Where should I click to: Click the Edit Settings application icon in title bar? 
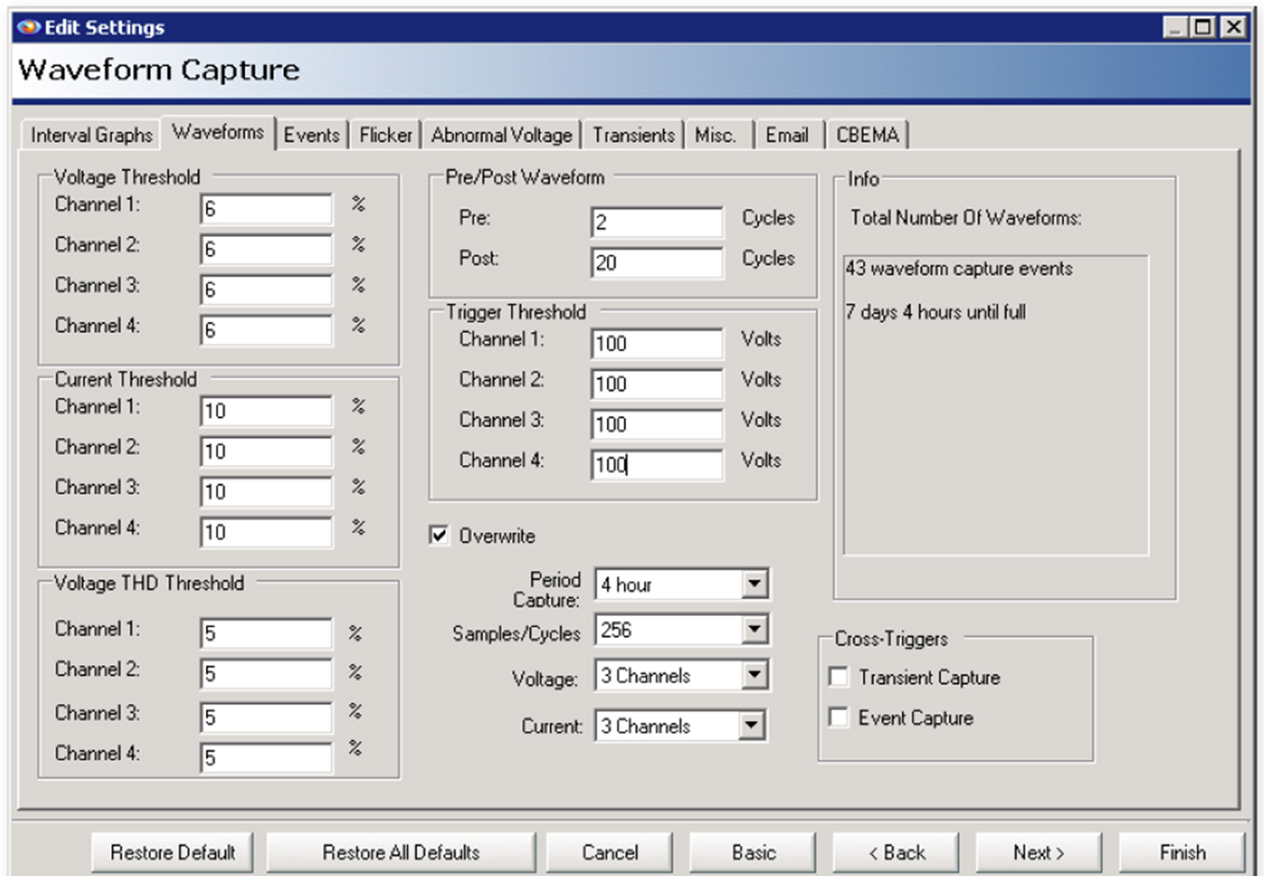26,28
